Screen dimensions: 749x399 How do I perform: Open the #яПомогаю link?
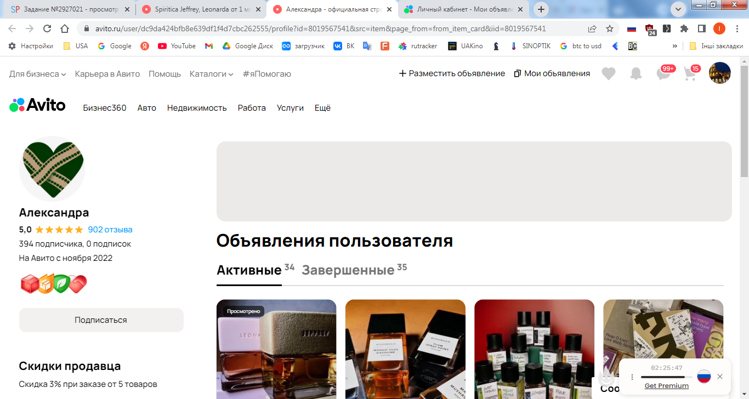(266, 73)
